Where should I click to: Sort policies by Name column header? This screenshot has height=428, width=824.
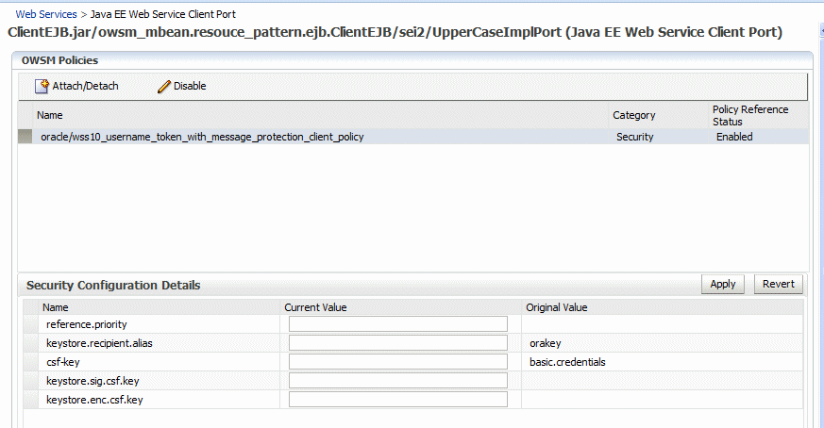coord(49,115)
